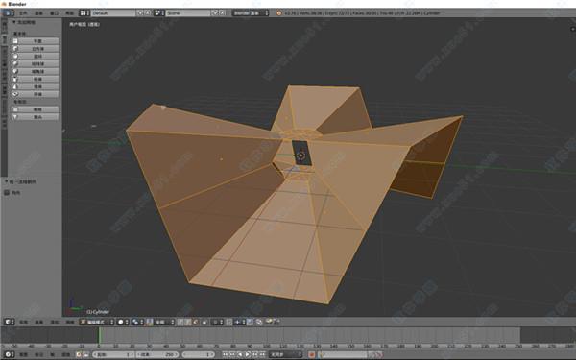Screen dimensions: 576x360
Task: Open the 3D View editor type selector
Action: (x=10, y=322)
